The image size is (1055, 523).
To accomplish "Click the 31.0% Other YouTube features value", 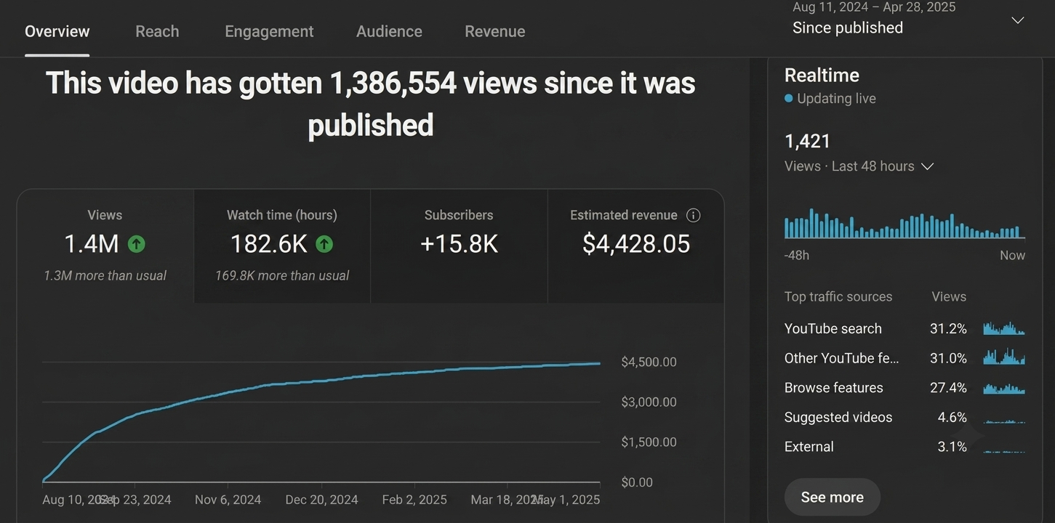I will click(948, 358).
